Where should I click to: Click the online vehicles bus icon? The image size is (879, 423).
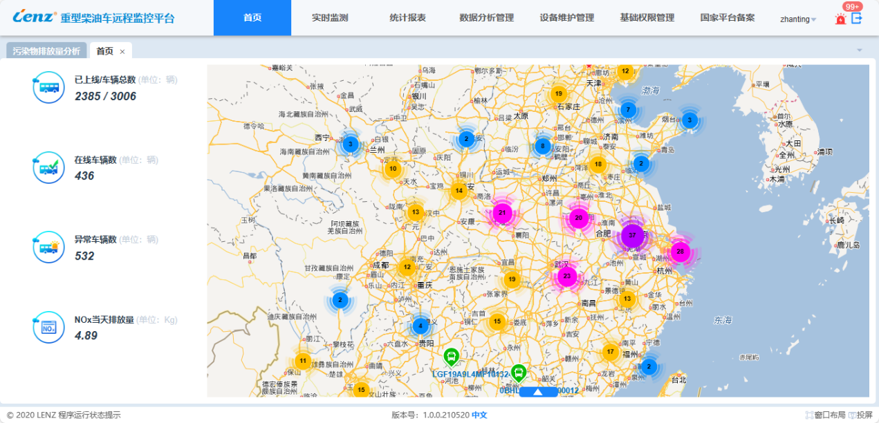(48, 167)
